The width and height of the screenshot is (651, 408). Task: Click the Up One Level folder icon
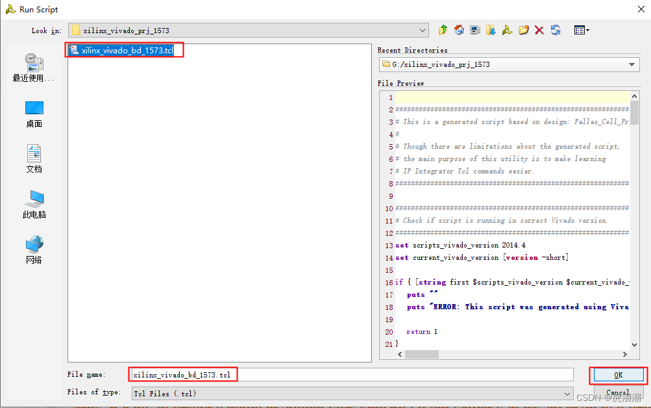point(443,30)
